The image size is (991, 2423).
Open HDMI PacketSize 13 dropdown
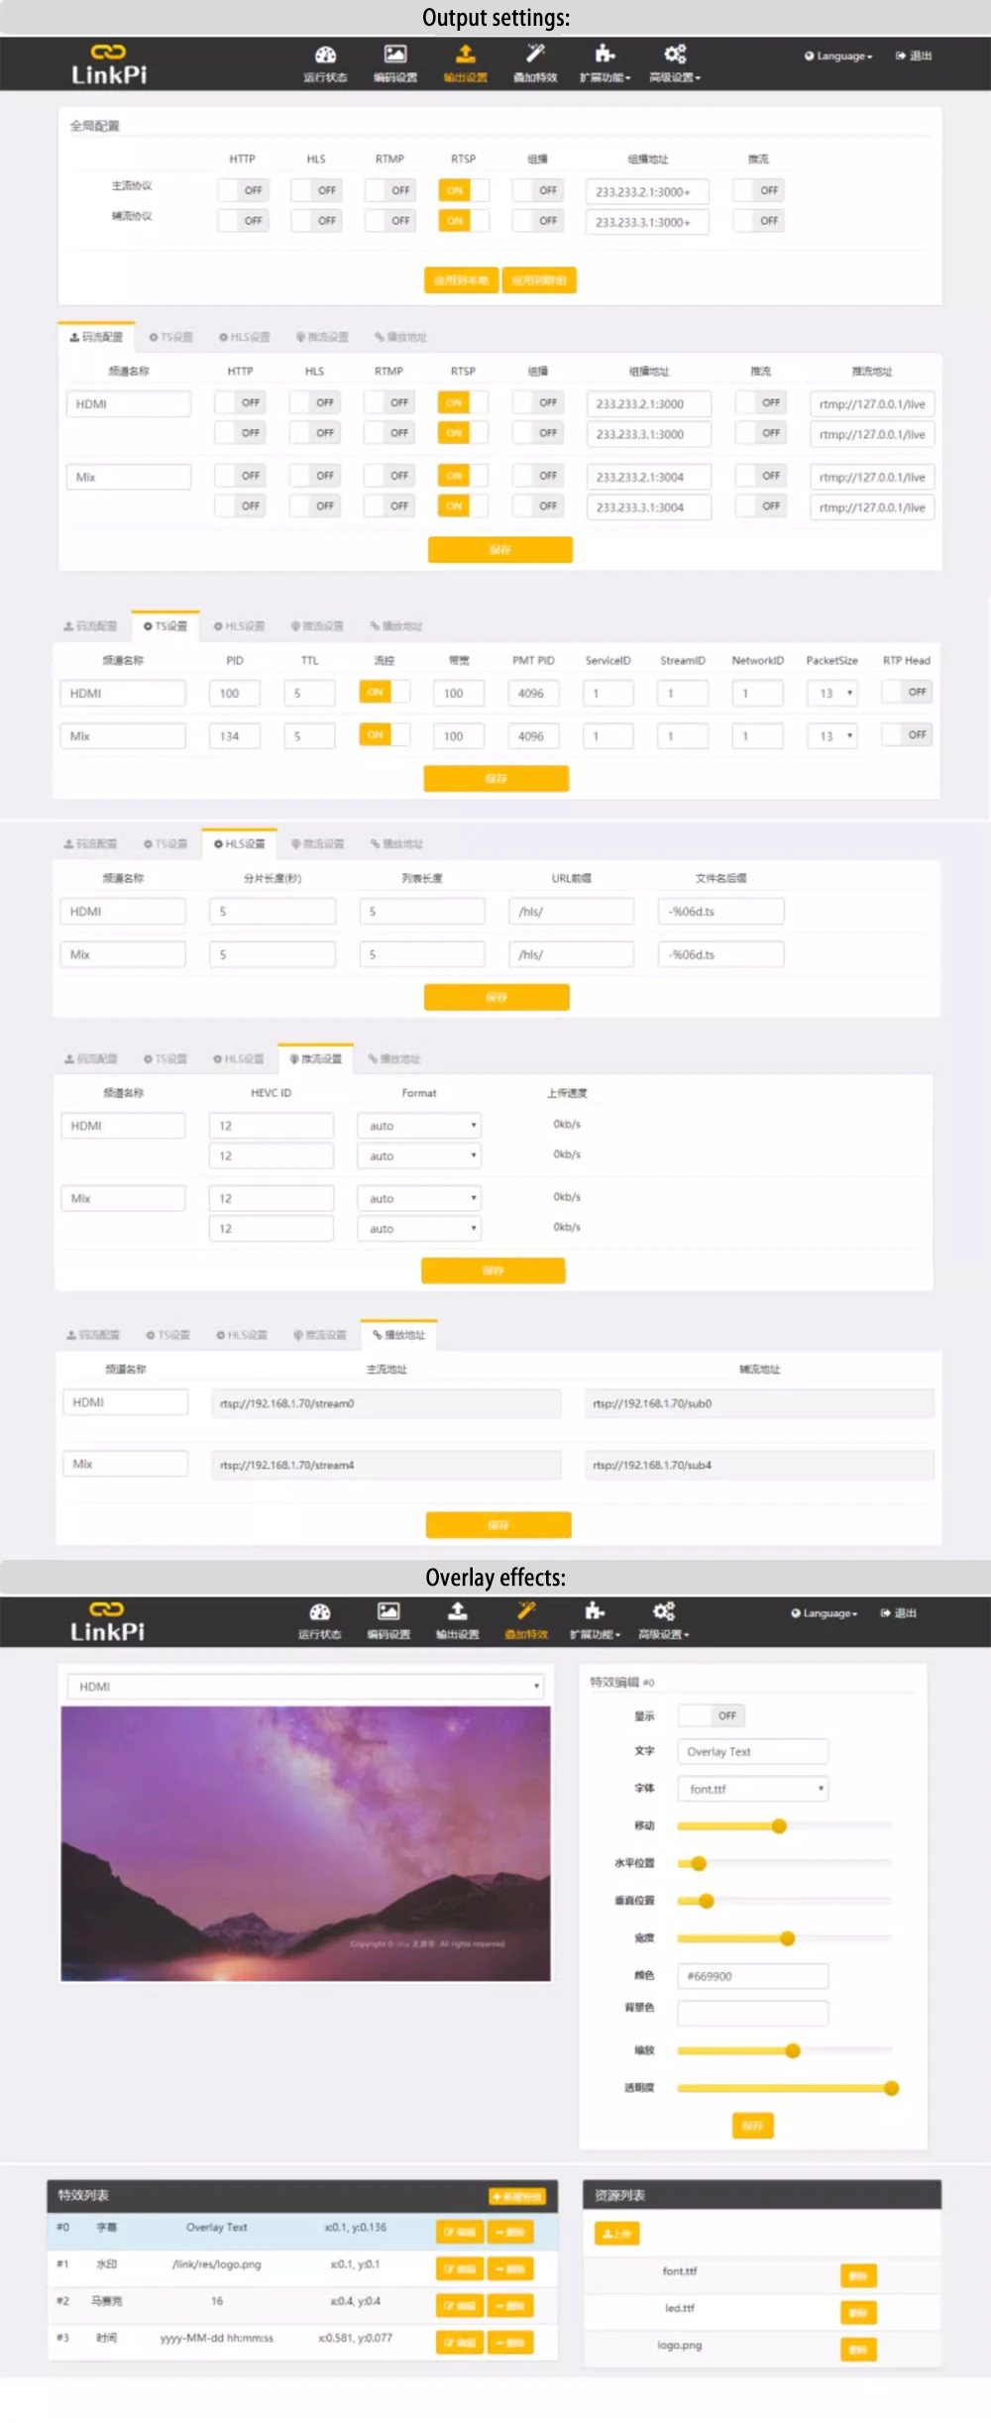tap(832, 694)
